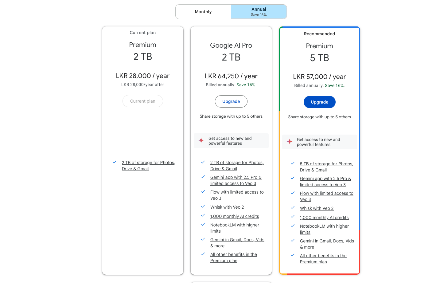Click checkmark beside Gemini app in AI Pro
This screenshot has width=440, height=283.
click(203, 177)
